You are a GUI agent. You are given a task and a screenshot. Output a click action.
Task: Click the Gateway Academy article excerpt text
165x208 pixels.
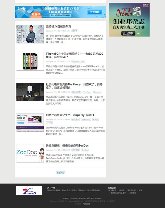(75, 39)
